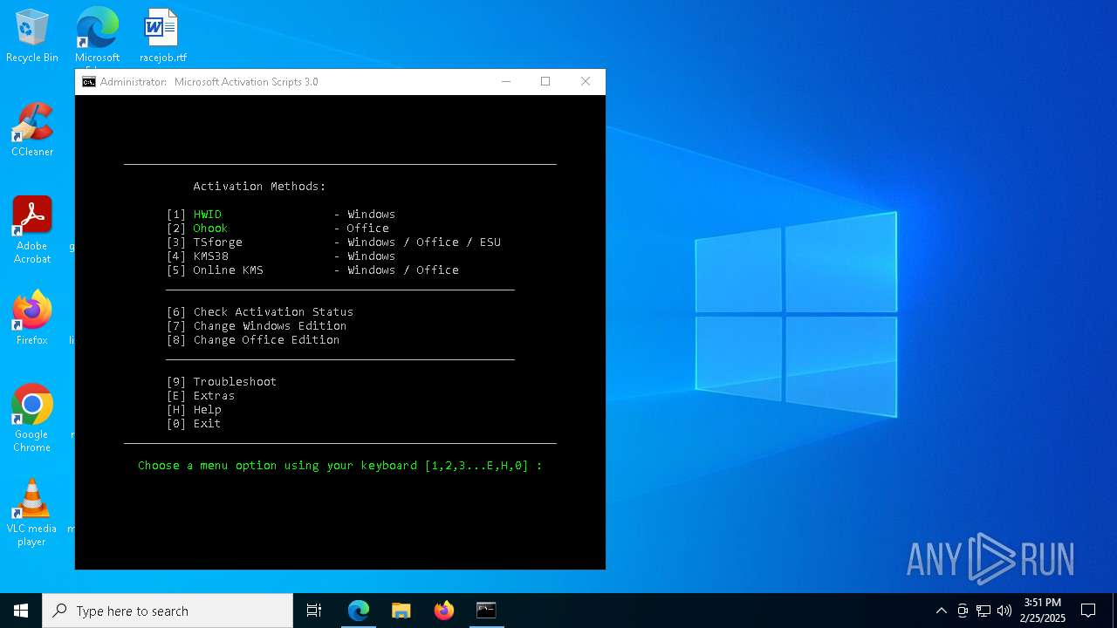Click the network status tray icon
The image size is (1117, 628).
coord(983,611)
